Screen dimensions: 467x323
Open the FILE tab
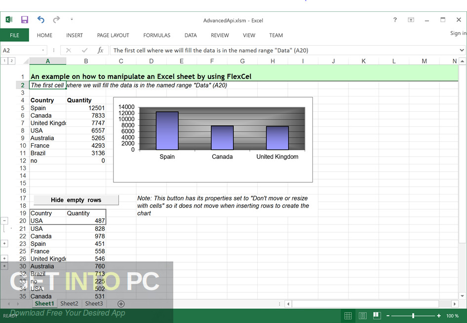point(14,35)
